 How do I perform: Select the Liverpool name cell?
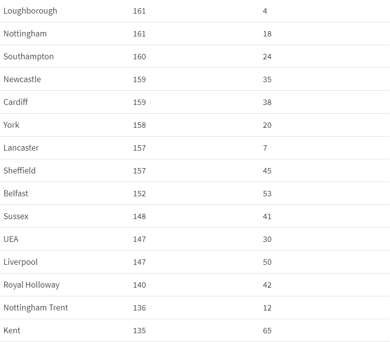(x=20, y=262)
